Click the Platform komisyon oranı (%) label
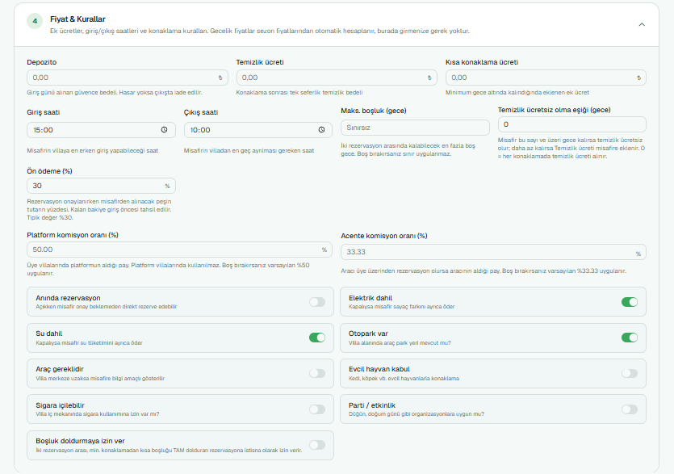Screen dimensions: 674x474 point(73,235)
